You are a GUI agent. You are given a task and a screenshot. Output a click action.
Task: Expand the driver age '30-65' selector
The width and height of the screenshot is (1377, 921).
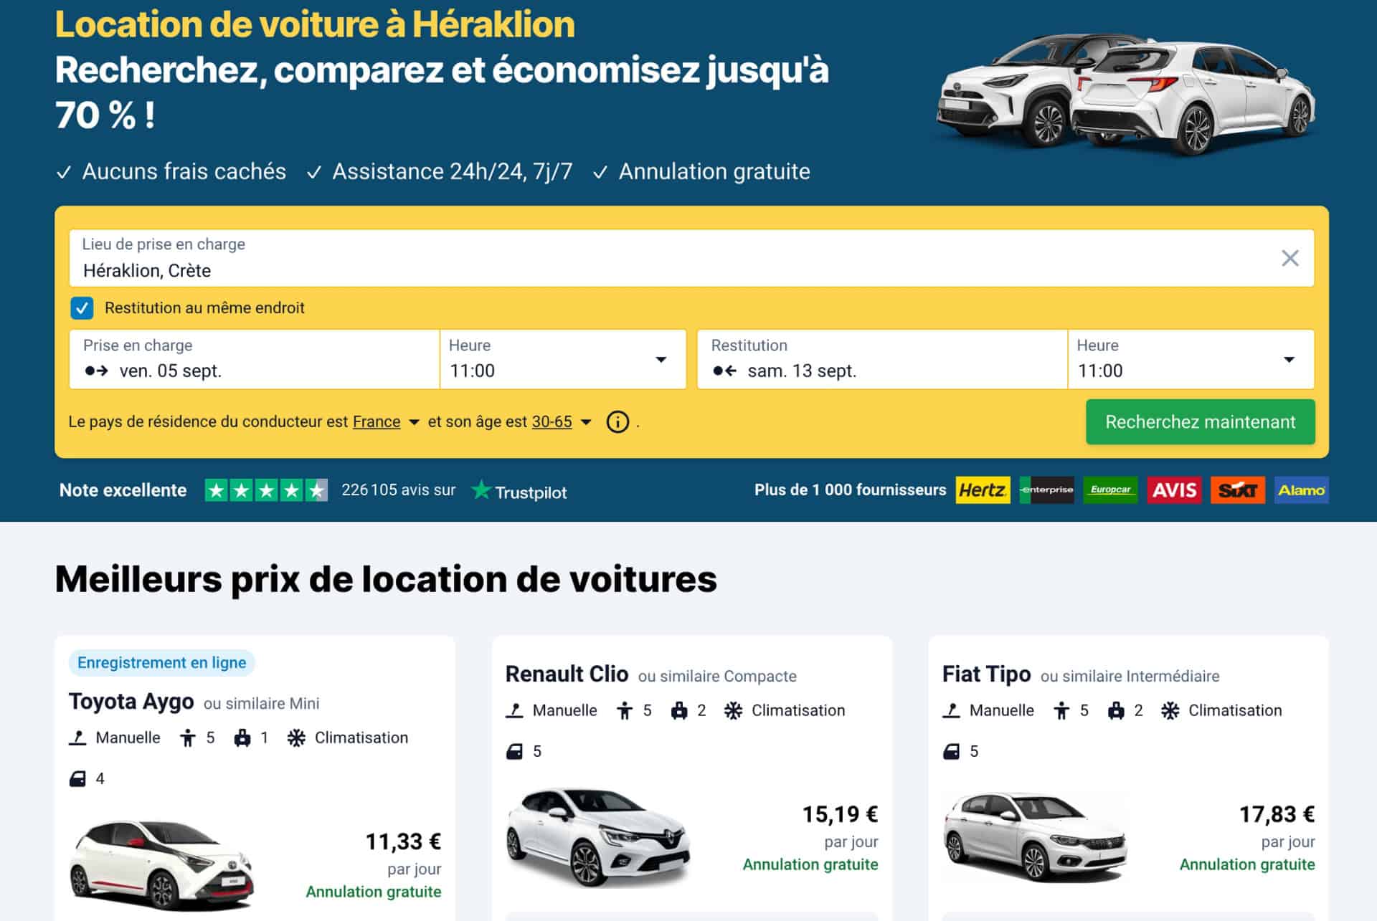551,422
